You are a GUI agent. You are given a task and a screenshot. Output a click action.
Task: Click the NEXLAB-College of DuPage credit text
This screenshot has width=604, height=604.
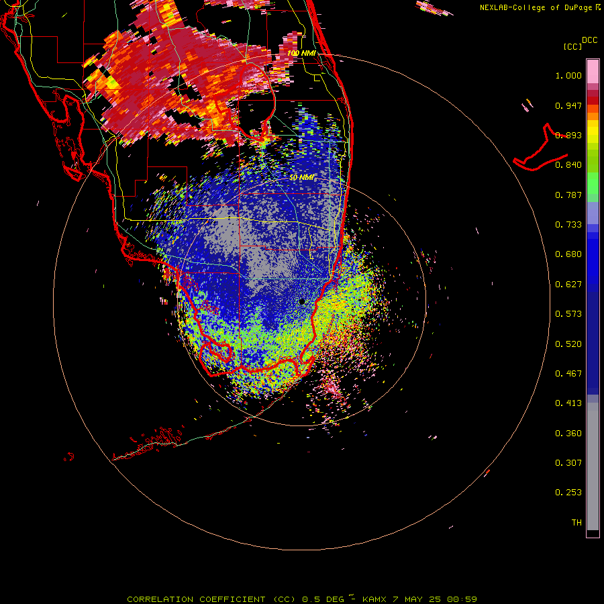(536, 7)
